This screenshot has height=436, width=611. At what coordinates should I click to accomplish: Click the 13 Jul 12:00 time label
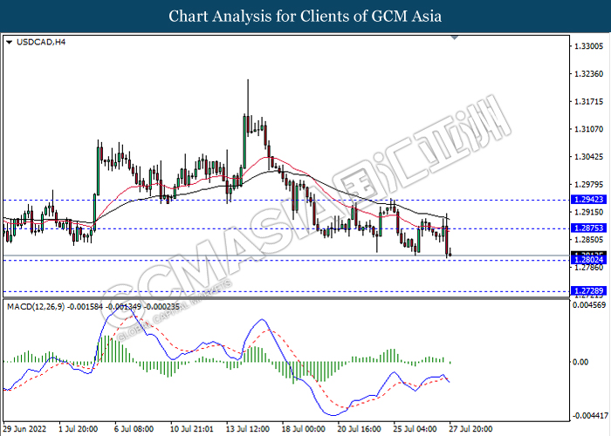(x=247, y=429)
